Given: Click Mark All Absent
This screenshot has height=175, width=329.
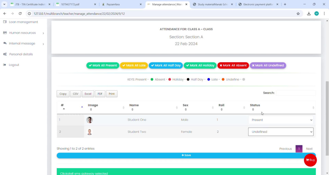Looking at the screenshot, I should coord(233,65).
